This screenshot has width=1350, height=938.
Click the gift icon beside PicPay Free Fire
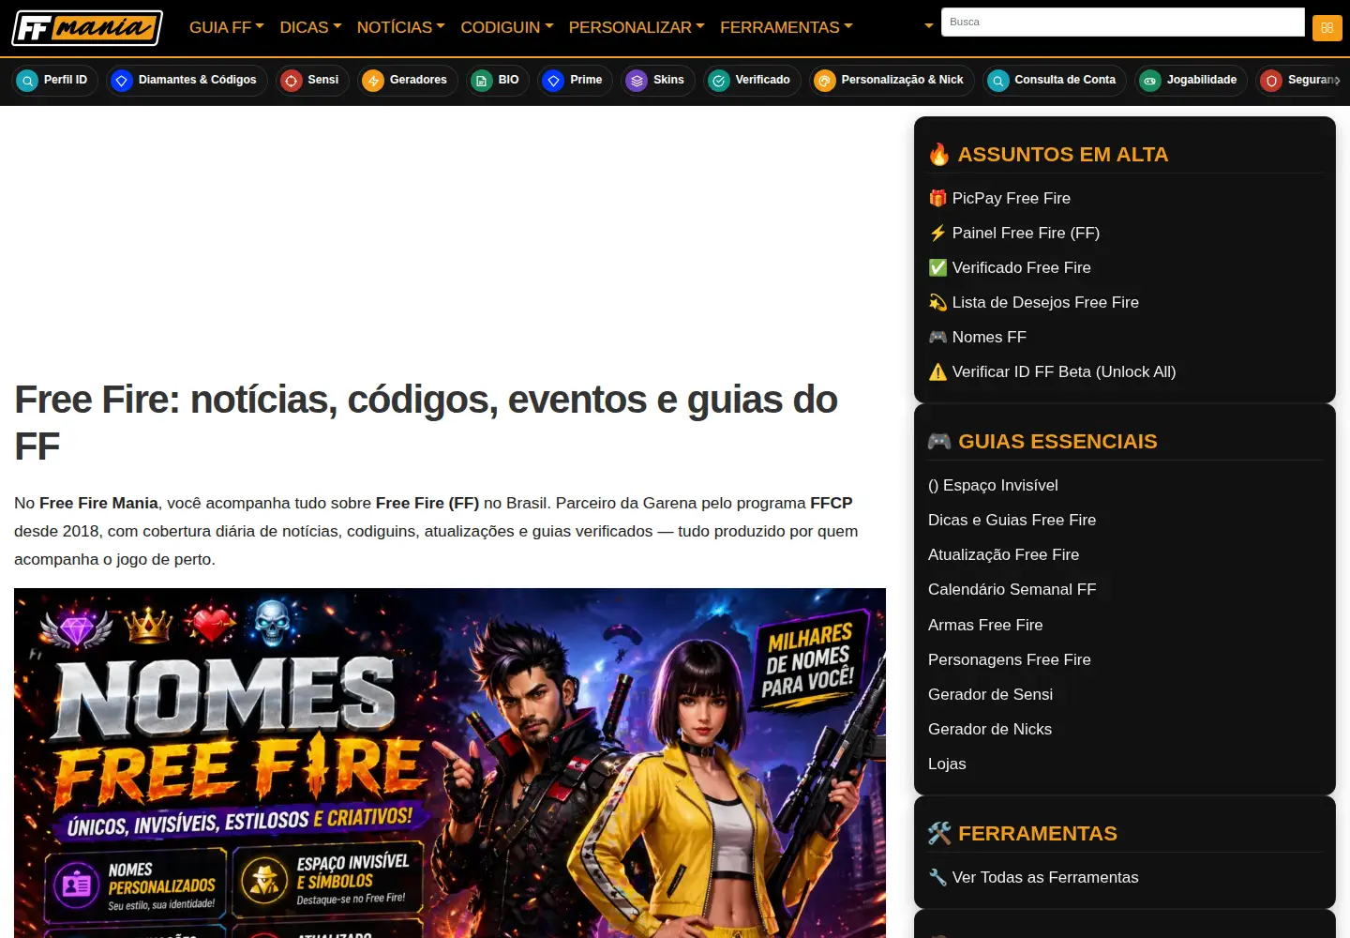point(937,198)
